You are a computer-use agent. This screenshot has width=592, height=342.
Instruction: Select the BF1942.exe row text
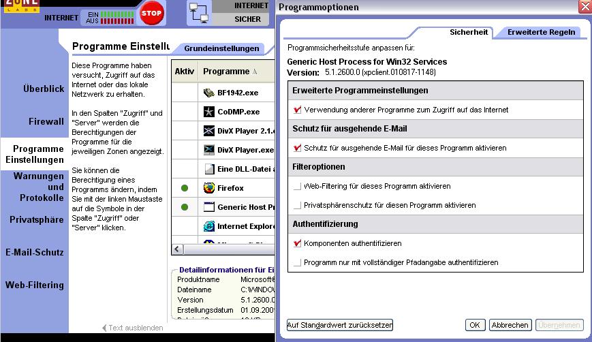click(x=238, y=93)
